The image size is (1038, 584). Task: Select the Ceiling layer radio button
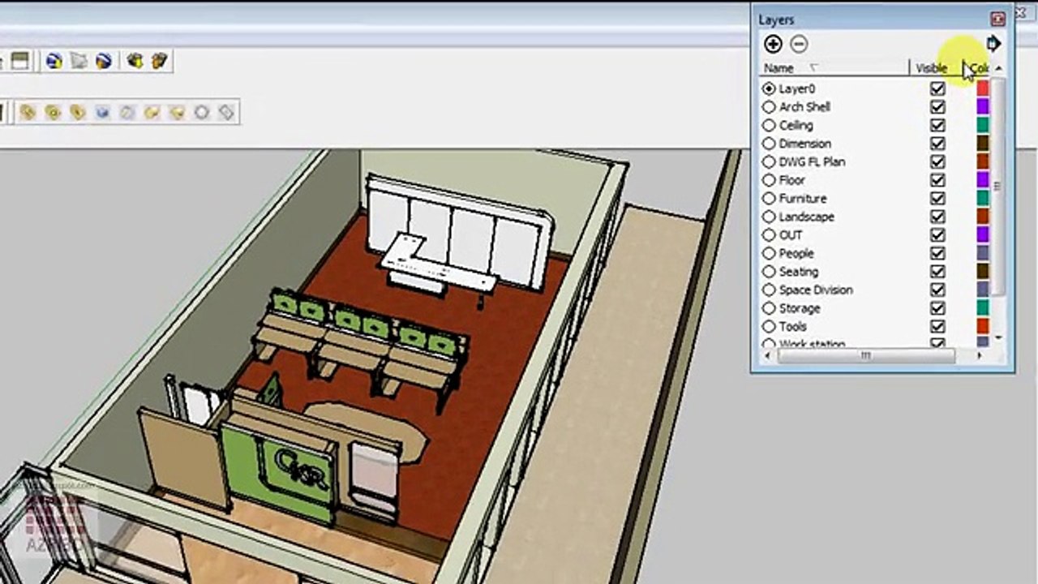click(769, 126)
